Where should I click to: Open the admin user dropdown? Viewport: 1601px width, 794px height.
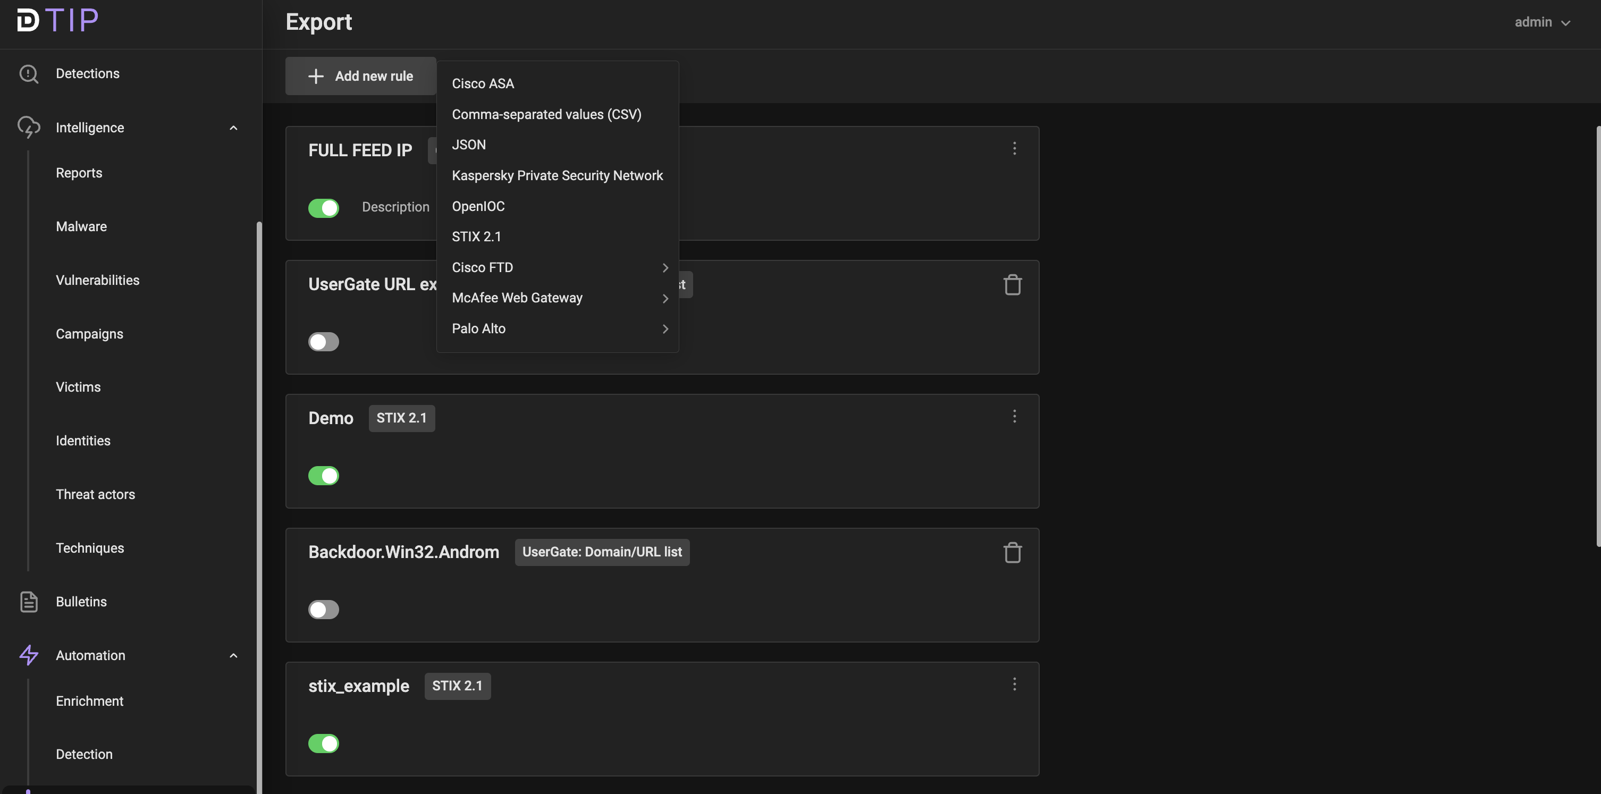pyautogui.click(x=1541, y=22)
